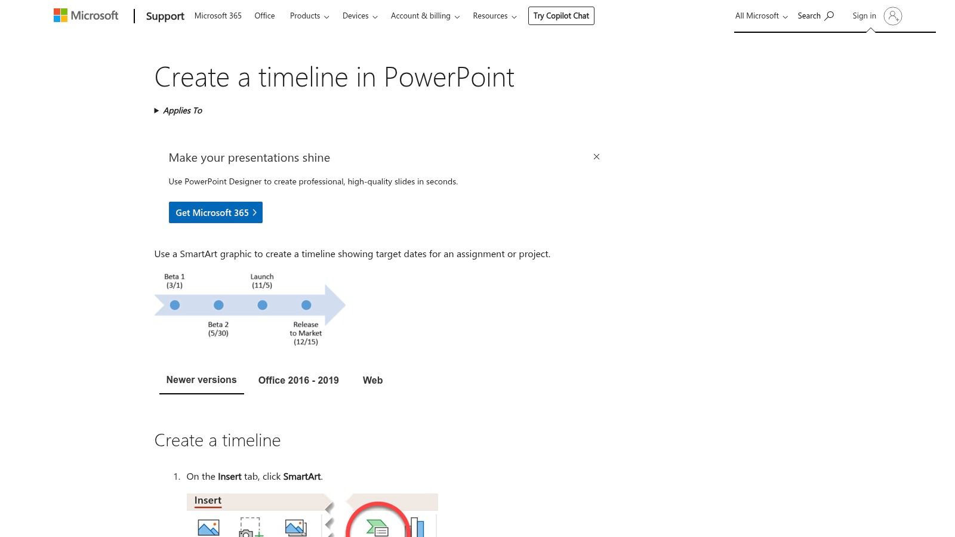
Task: Open the Web version tab
Action: coord(372,380)
